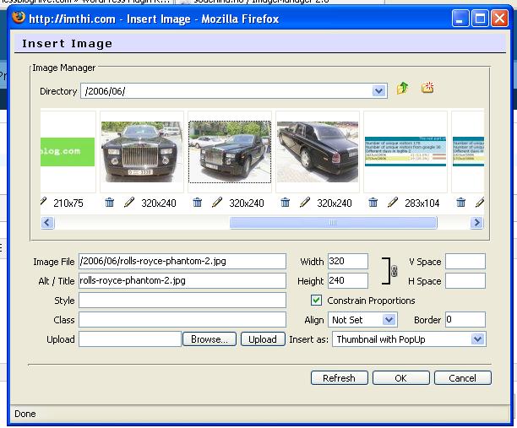Image resolution: width=517 pixels, height=428 pixels.
Task: Click the Upload file path field
Action: point(130,339)
